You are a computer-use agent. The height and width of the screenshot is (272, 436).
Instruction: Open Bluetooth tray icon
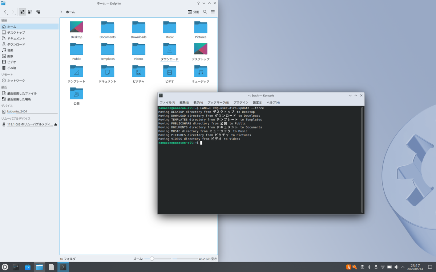pos(369,267)
